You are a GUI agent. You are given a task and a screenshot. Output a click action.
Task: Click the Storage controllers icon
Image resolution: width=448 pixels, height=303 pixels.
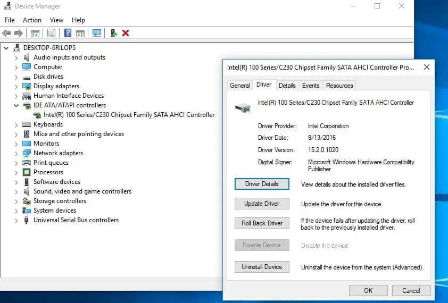tap(27, 201)
